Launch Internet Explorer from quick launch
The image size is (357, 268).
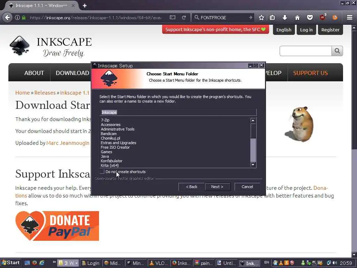(42, 263)
